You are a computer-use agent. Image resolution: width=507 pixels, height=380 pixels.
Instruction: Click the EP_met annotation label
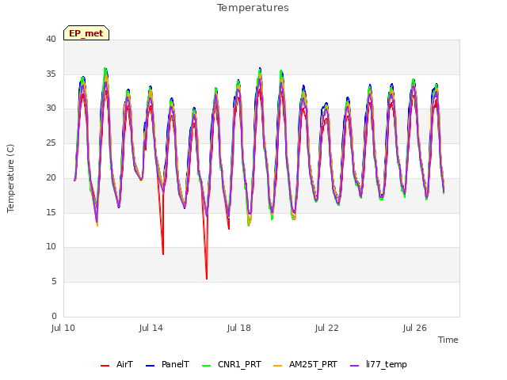86,33
